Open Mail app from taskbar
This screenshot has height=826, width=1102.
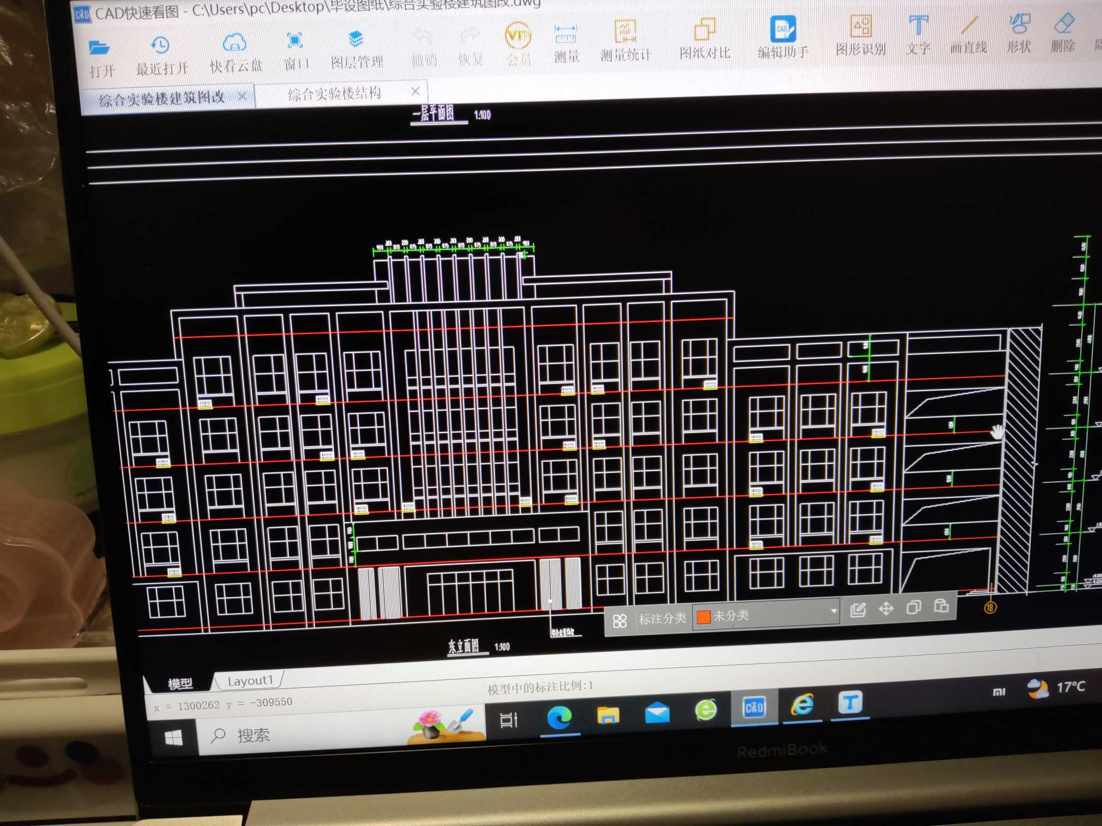[x=657, y=714]
